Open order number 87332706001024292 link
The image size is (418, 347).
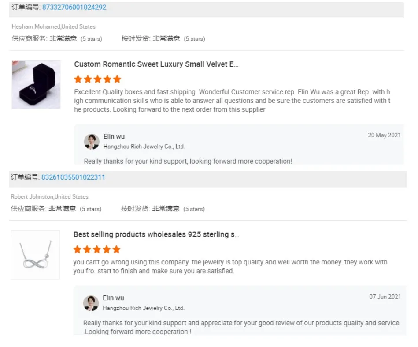74,8
